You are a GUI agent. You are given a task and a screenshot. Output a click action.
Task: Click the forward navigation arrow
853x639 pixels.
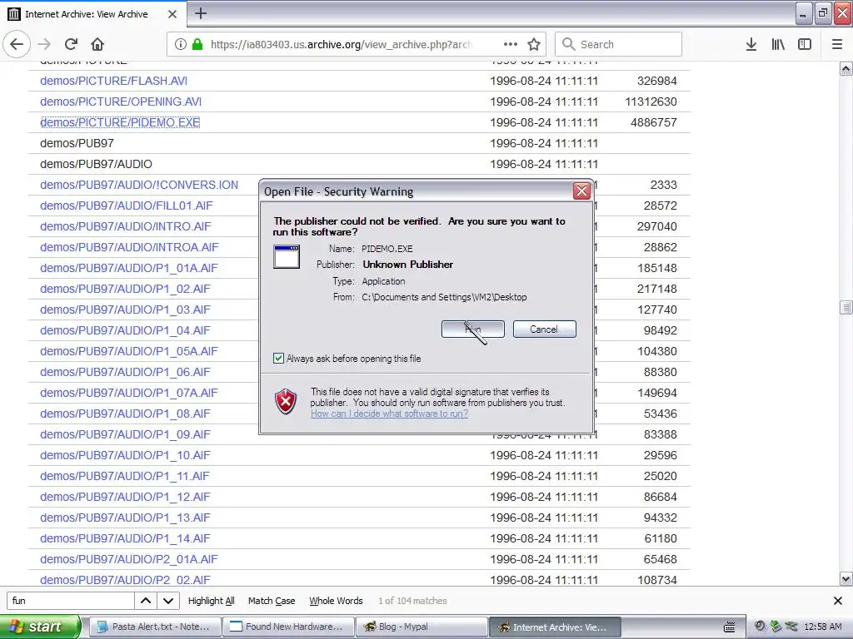pyautogui.click(x=45, y=44)
